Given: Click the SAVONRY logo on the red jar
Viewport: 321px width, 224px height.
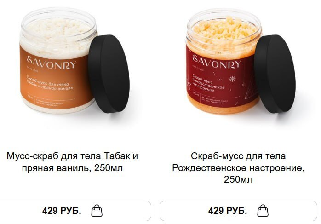Looking at the screenshot, I should click(217, 62).
